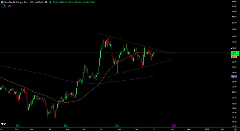Click the 44.00 price scale label
The height and width of the screenshot is (131, 240).
[x=234, y=36]
